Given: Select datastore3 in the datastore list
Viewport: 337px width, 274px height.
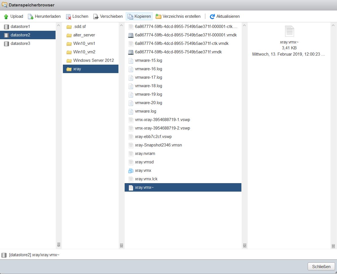Looking at the screenshot, I should click(x=20, y=43).
